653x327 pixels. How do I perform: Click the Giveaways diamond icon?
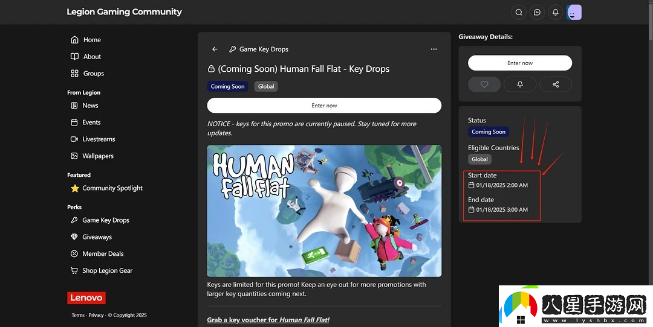tap(74, 237)
